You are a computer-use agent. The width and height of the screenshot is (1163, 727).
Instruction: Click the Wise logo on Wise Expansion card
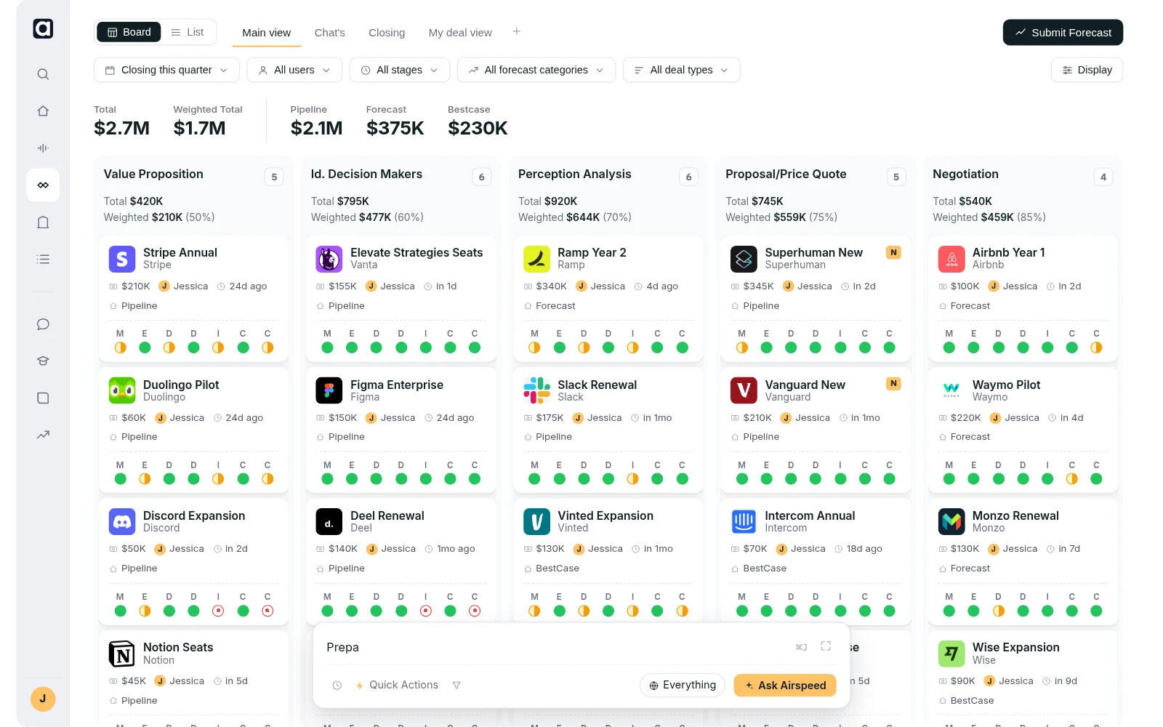tap(951, 654)
